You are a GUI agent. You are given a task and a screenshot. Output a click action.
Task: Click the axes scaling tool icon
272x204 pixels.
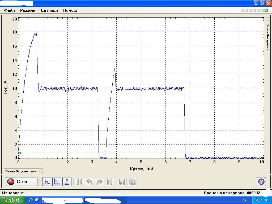[x=57, y=182]
